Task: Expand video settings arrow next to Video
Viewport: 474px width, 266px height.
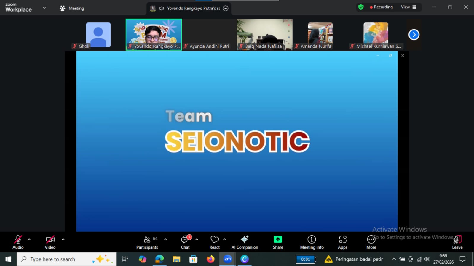Action: pyautogui.click(x=63, y=239)
